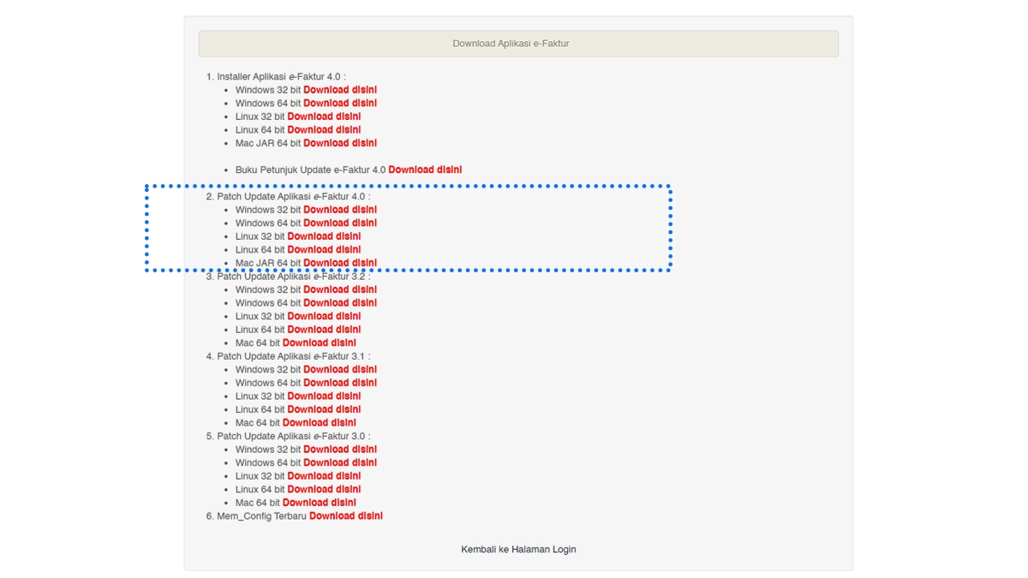The width and height of the screenshot is (1028, 578).
Task: Download Buku Petunjuk Update e-Faktur 4.0
Action: [x=425, y=170]
